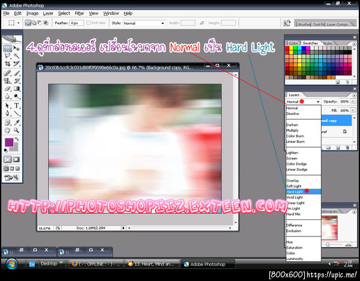Screen dimensions: 360x281
Task: Switch to the Color tab
Action: (x=293, y=43)
